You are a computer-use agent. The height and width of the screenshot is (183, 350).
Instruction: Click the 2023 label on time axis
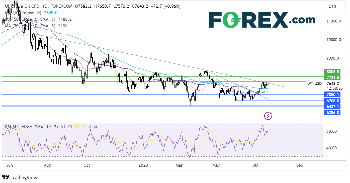pos(143,165)
